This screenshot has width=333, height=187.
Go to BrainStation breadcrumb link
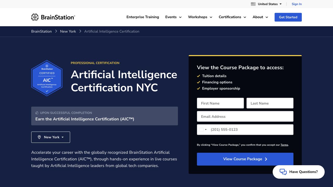tap(41, 31)
